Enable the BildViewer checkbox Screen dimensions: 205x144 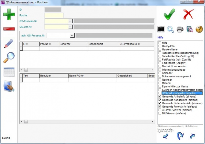click(x=160, y=113)
